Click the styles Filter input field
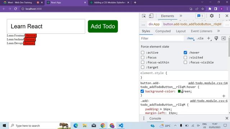 (x=162, y=38)
